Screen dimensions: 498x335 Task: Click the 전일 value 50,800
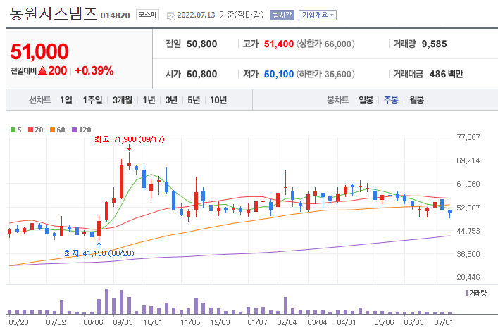[201, 44]
